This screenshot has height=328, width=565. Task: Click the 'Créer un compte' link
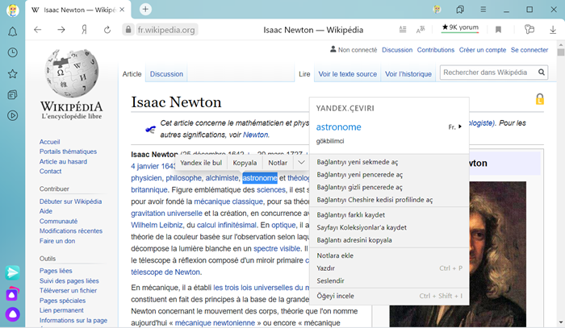[x=482, y=50]
